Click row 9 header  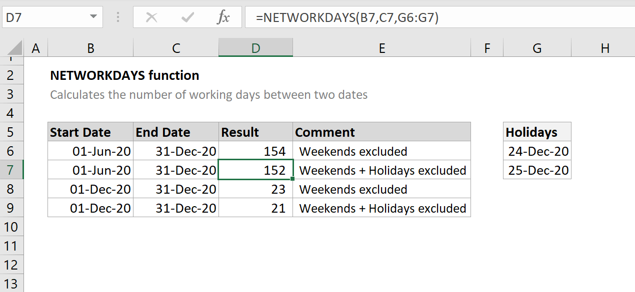pos(12,208)
